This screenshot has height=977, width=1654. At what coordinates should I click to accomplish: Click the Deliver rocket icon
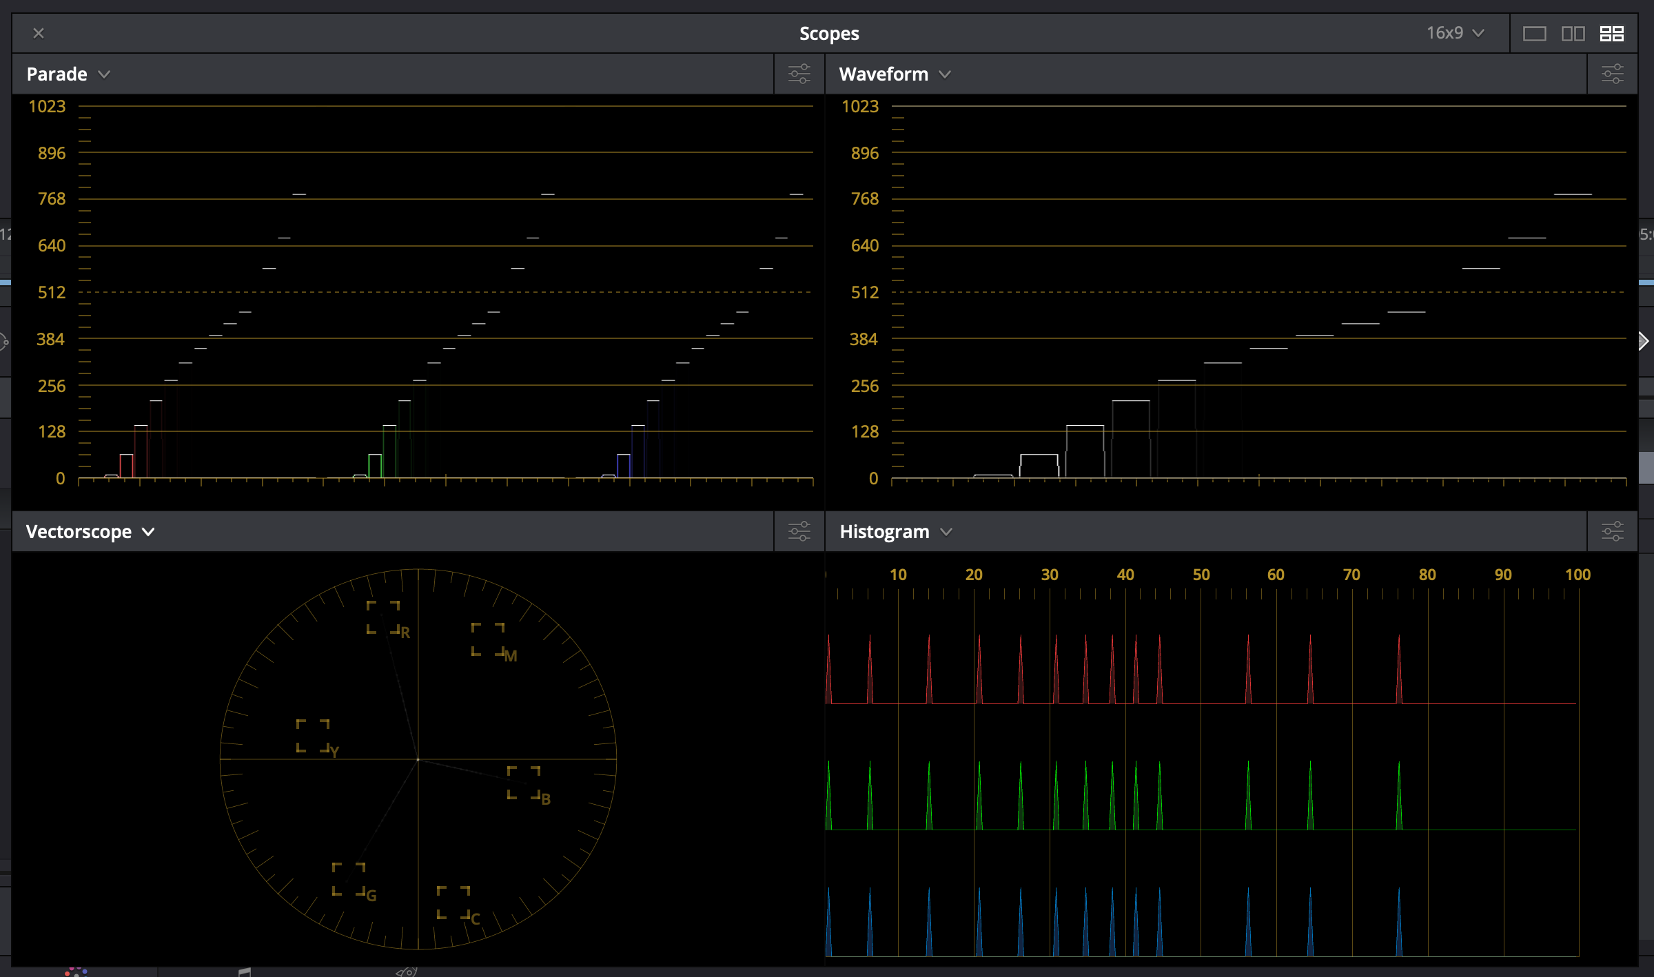point(407,971)
